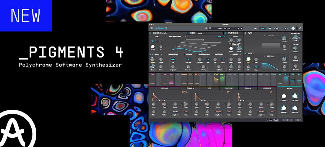Favorite the preset with the heart icon
325x147 pixels.
click(x=210, y=29)
